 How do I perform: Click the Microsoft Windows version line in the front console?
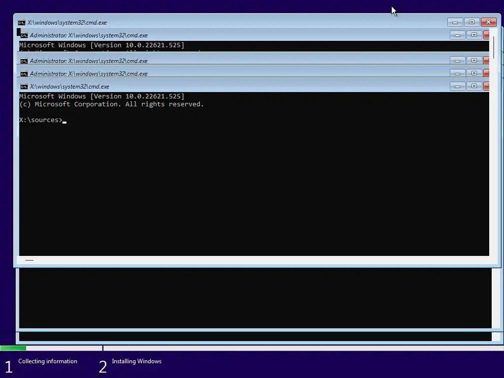pos(102,96)
